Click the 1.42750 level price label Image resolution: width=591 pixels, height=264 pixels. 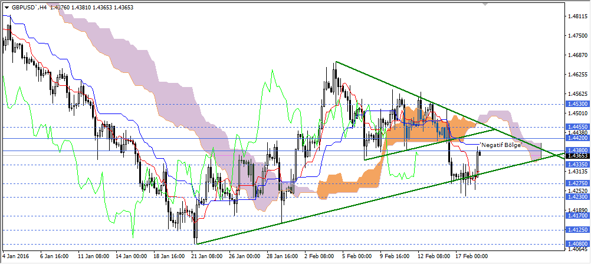coord(577,183)
